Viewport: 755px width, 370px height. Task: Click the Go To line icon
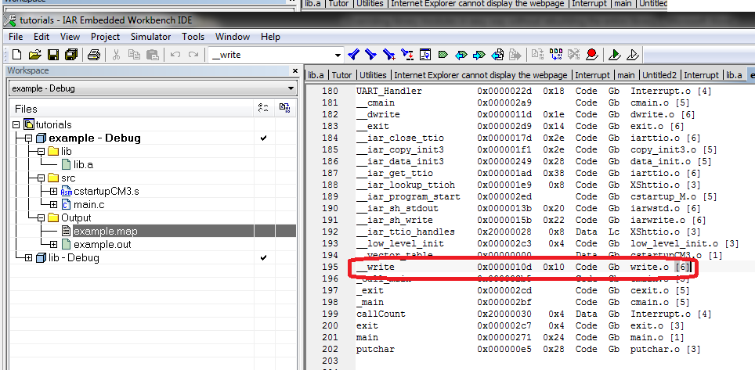(x=424, y=55)
